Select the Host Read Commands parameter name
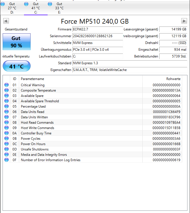 [37, 123]
